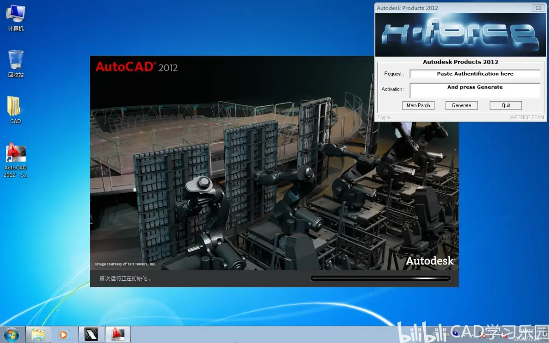Image resolution: width=549 pixels, height=343 pixels.
Task: Click the AutoCAD splash progress bar
Action: tap(380, 279)
